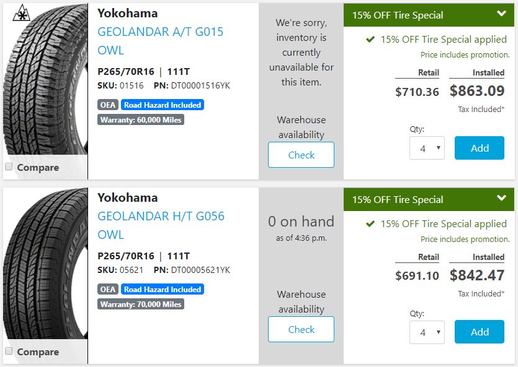Open GEOLANDAR A/T G015 OWL product link
Viewport: 518px width, 367px height.
[160, 41]
